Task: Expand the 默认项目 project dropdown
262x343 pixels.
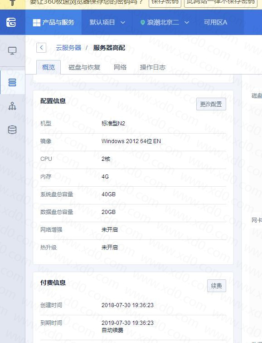Action: tap(107, 22)
